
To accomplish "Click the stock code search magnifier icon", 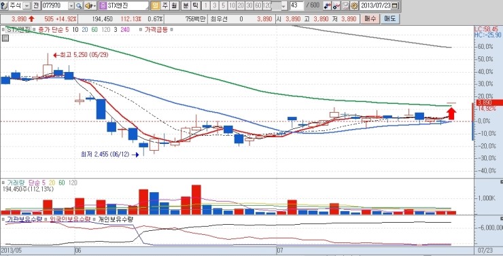I will point(79,5).
